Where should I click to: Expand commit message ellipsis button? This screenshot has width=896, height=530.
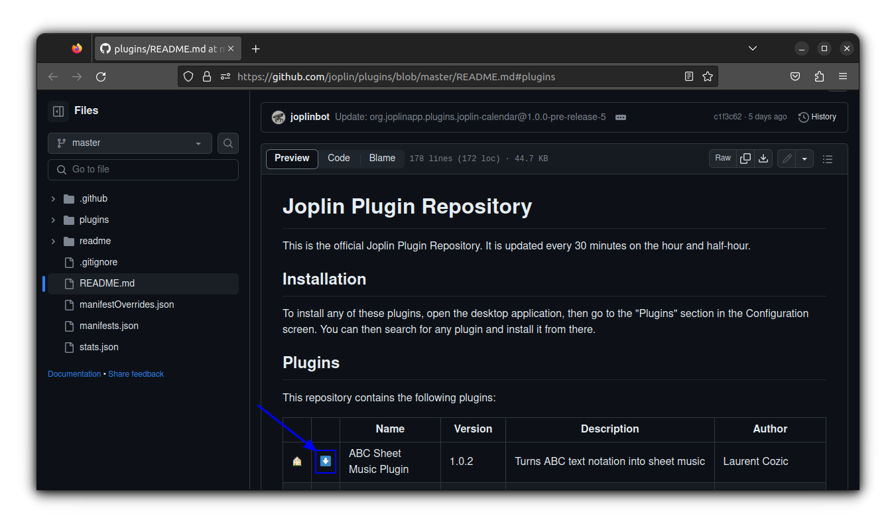click(x=621, y=117)
